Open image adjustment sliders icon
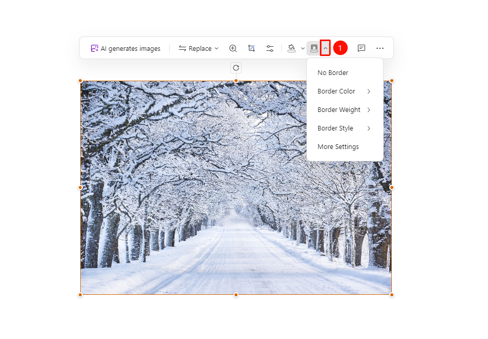 270,48
